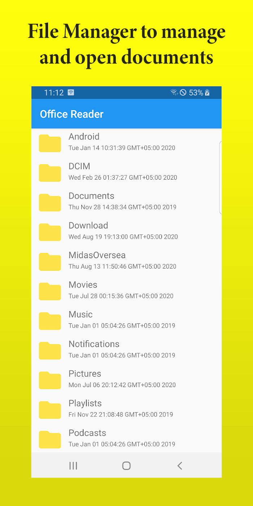
Task: Click date Thu Aug 13 11:50:46 GMT+05:00 2020
Action: (123, 266)
